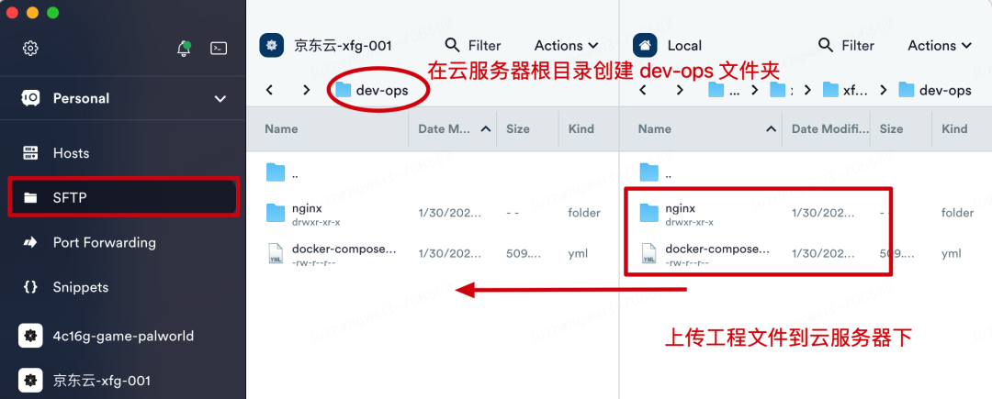Switch to the SFTP section
This screenshot has width=992, height=399.
[123, 197]
